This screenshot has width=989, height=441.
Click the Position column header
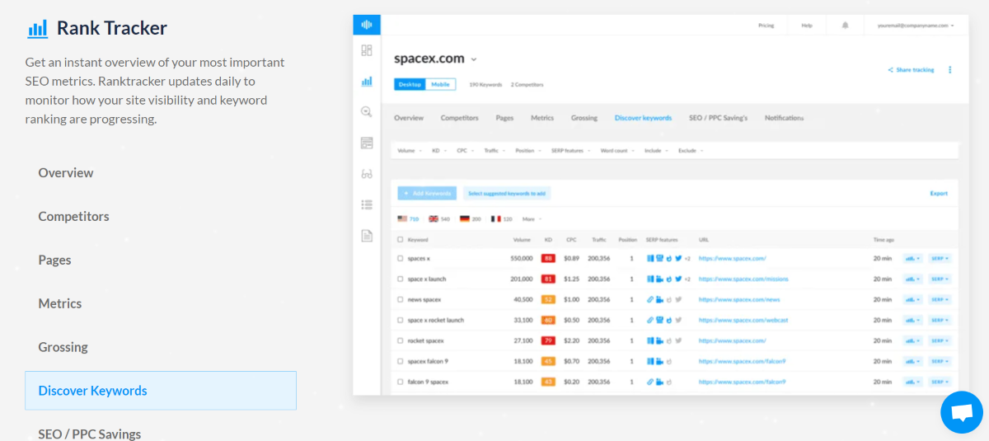tap(628, 240)
